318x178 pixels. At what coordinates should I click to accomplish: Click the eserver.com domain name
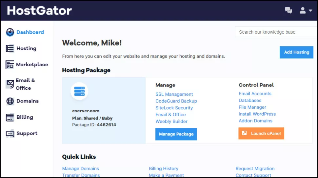tap(86, 111)
